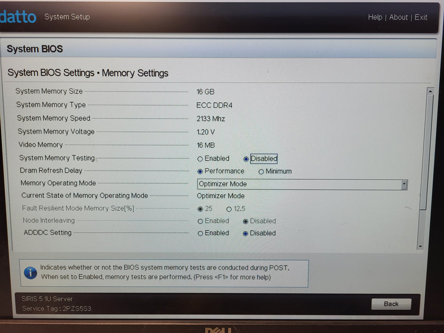Click the Video Memory label
The width and height of the screenshot is (444, 333).
(x=40, y=145)
